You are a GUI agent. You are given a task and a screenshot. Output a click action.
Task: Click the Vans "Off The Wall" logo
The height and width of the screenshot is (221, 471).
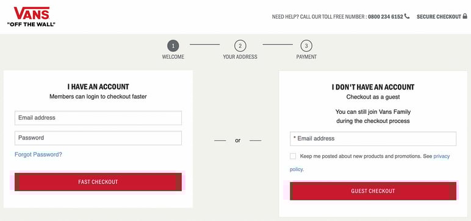pyautogui.click(x=31, y=17)
